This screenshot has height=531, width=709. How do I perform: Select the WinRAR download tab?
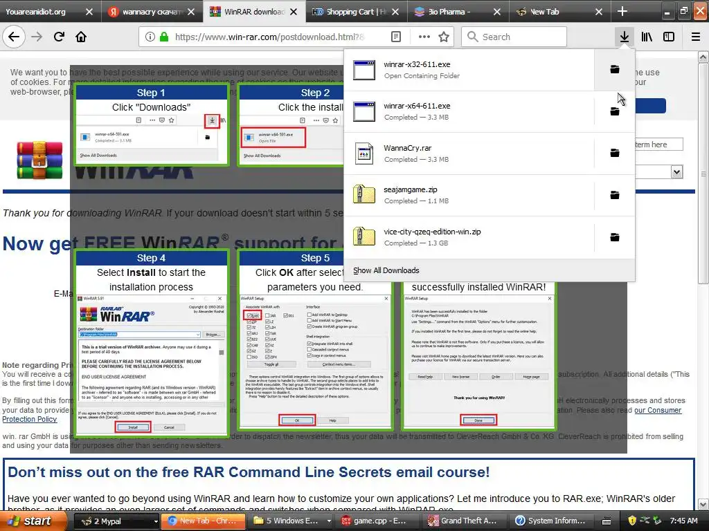[253, 12]
